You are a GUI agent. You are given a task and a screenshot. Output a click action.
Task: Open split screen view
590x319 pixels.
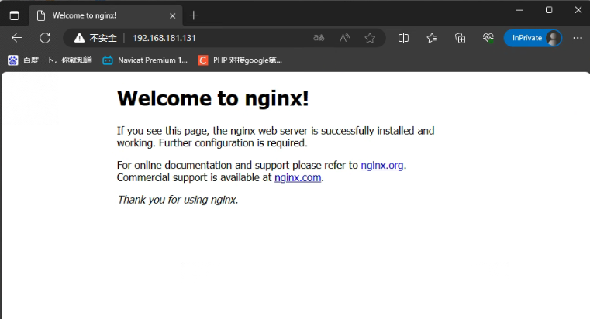[403, 38]
